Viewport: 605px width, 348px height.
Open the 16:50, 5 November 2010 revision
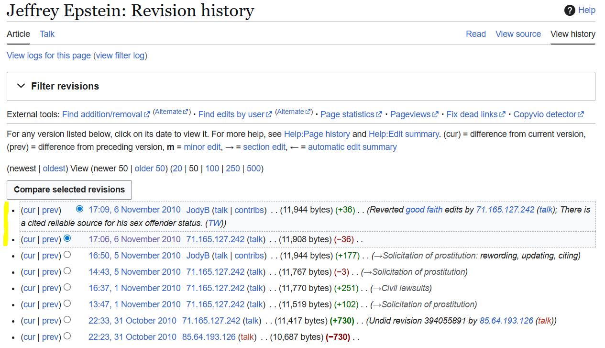coord(134,256)
